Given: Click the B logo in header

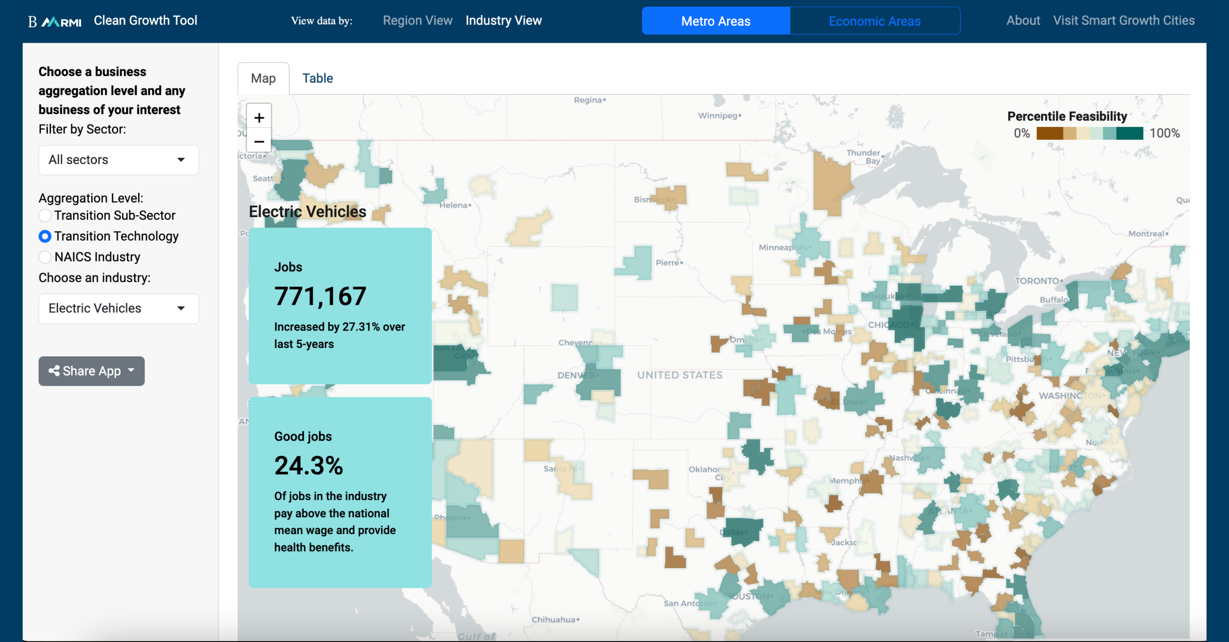Looking at the screenshot, I should click(x=32, y=21).
